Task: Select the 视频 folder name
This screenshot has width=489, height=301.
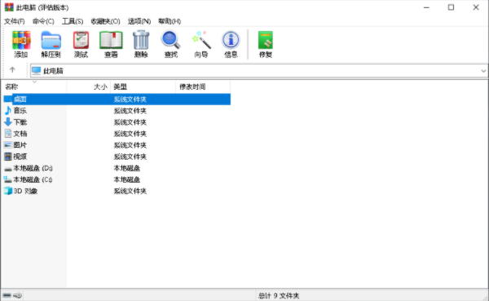Action: [x=20, y=157]
